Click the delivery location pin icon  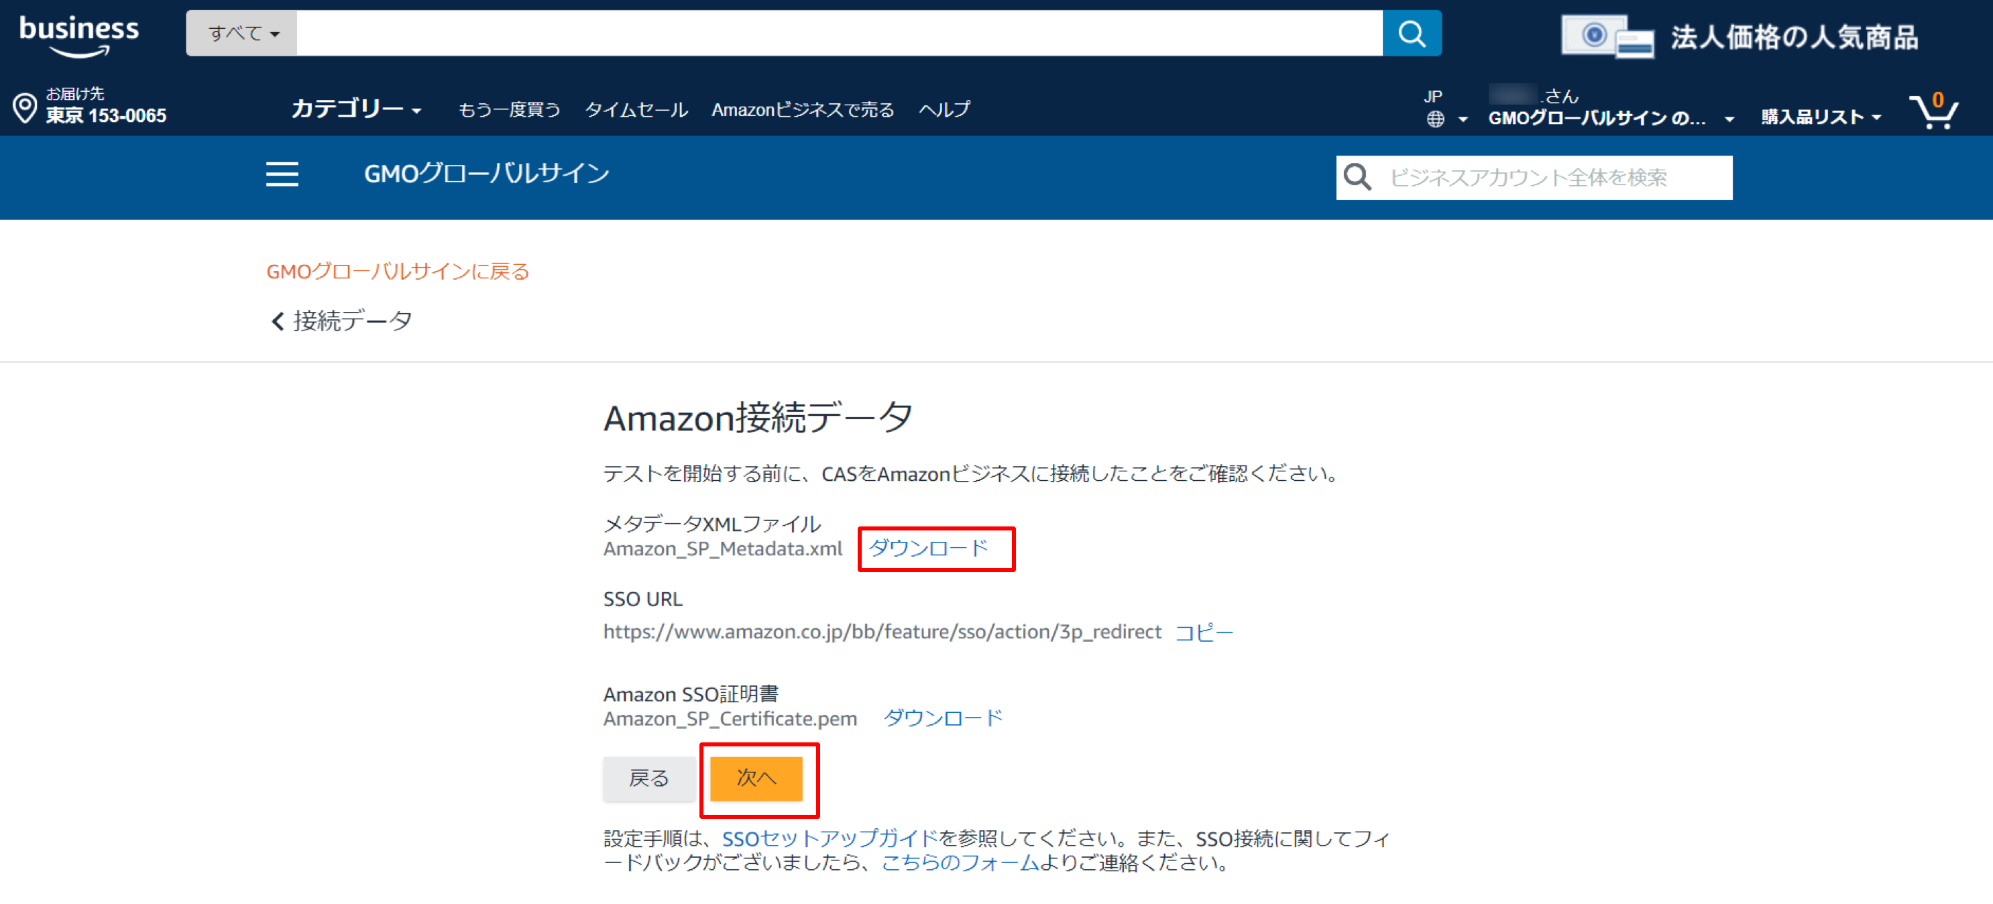coord(25,107)
